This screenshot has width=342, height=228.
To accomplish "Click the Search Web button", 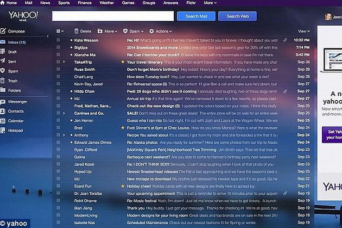I will tap(238, 16).
